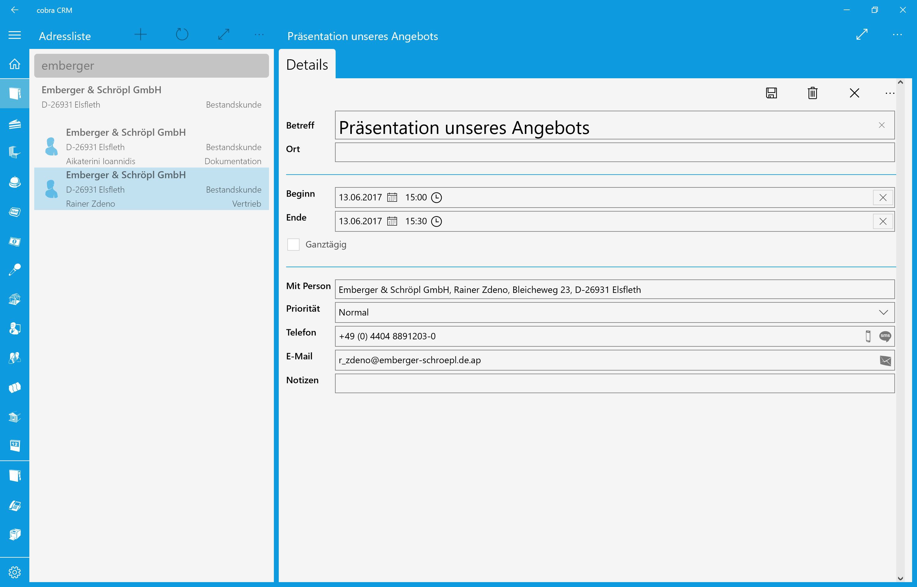Click the Notizen input field

[614, 383]
